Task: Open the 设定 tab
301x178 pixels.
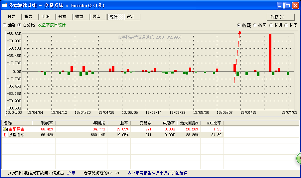Action: click(x=130, y=17)
